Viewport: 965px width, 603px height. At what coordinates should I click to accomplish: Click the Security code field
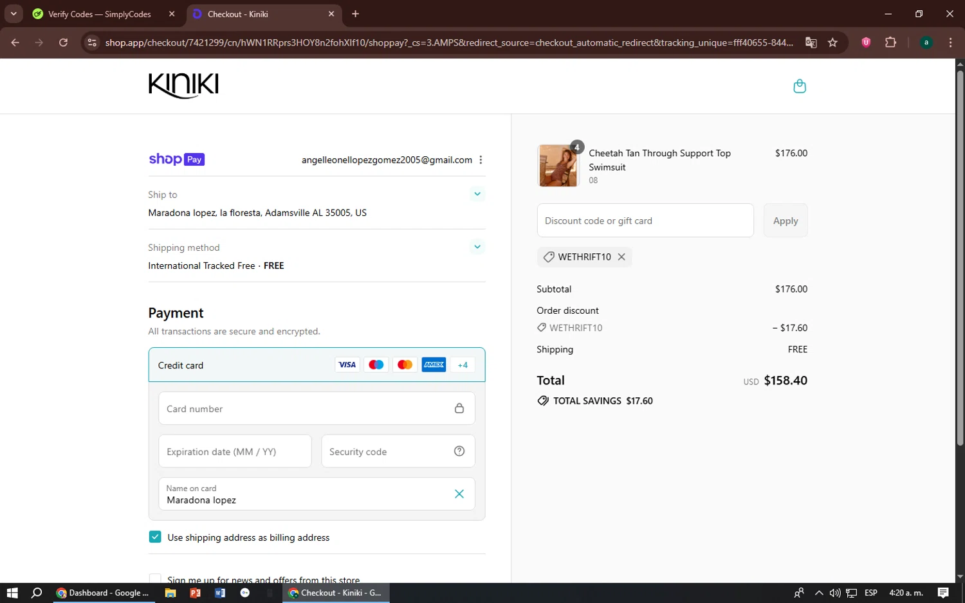398,451
